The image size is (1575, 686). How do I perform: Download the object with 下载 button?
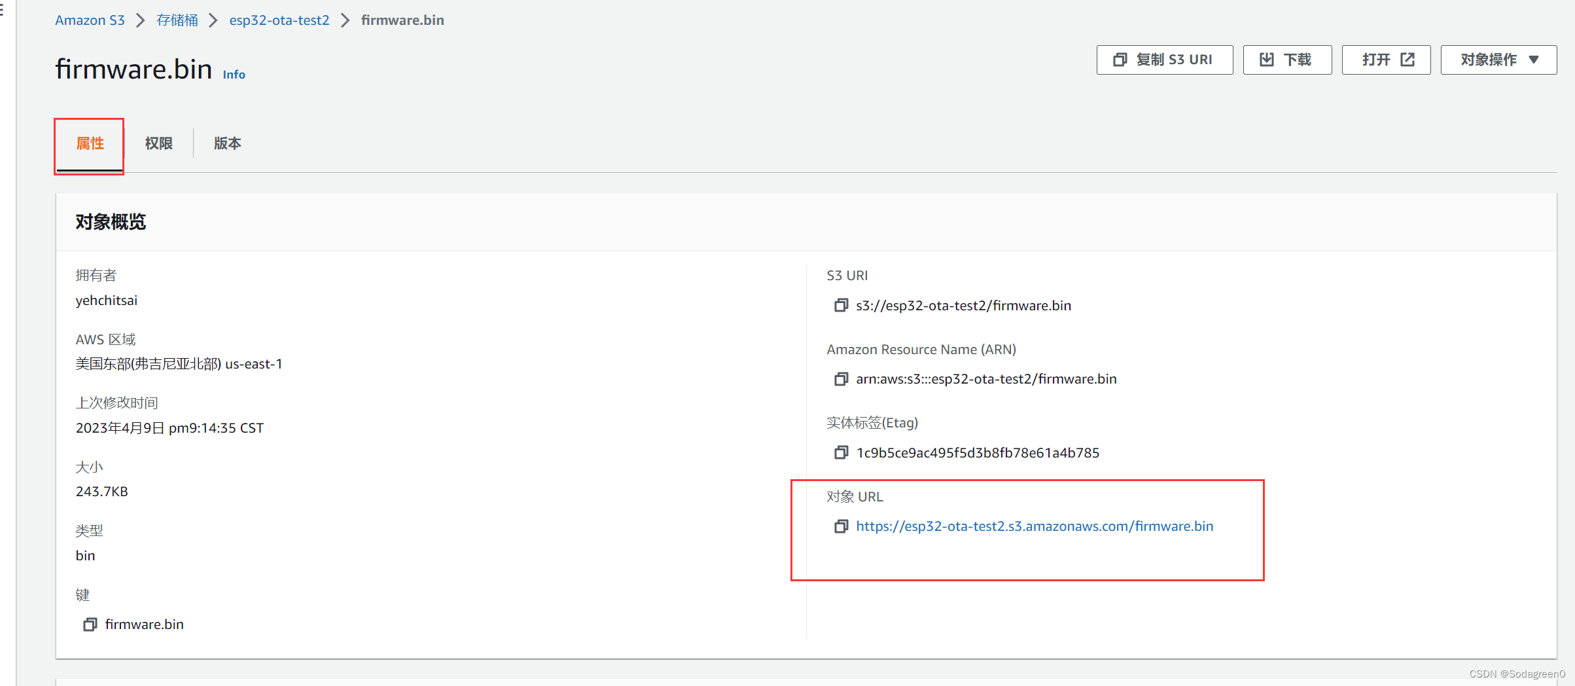(1287, 60)
